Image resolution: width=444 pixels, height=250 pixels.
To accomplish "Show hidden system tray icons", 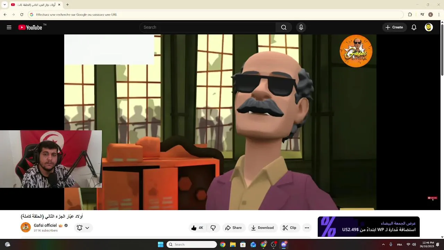I will tap(383, 244).
